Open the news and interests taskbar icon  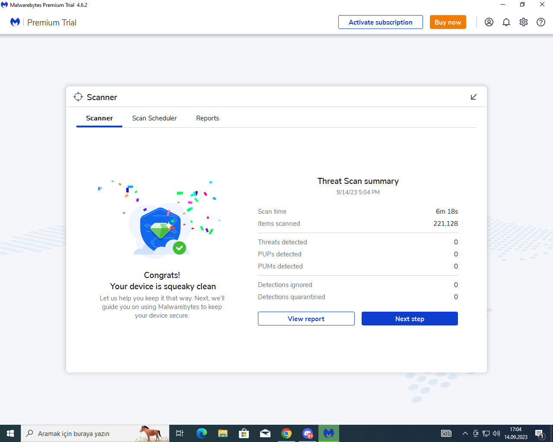coord(446,433)
